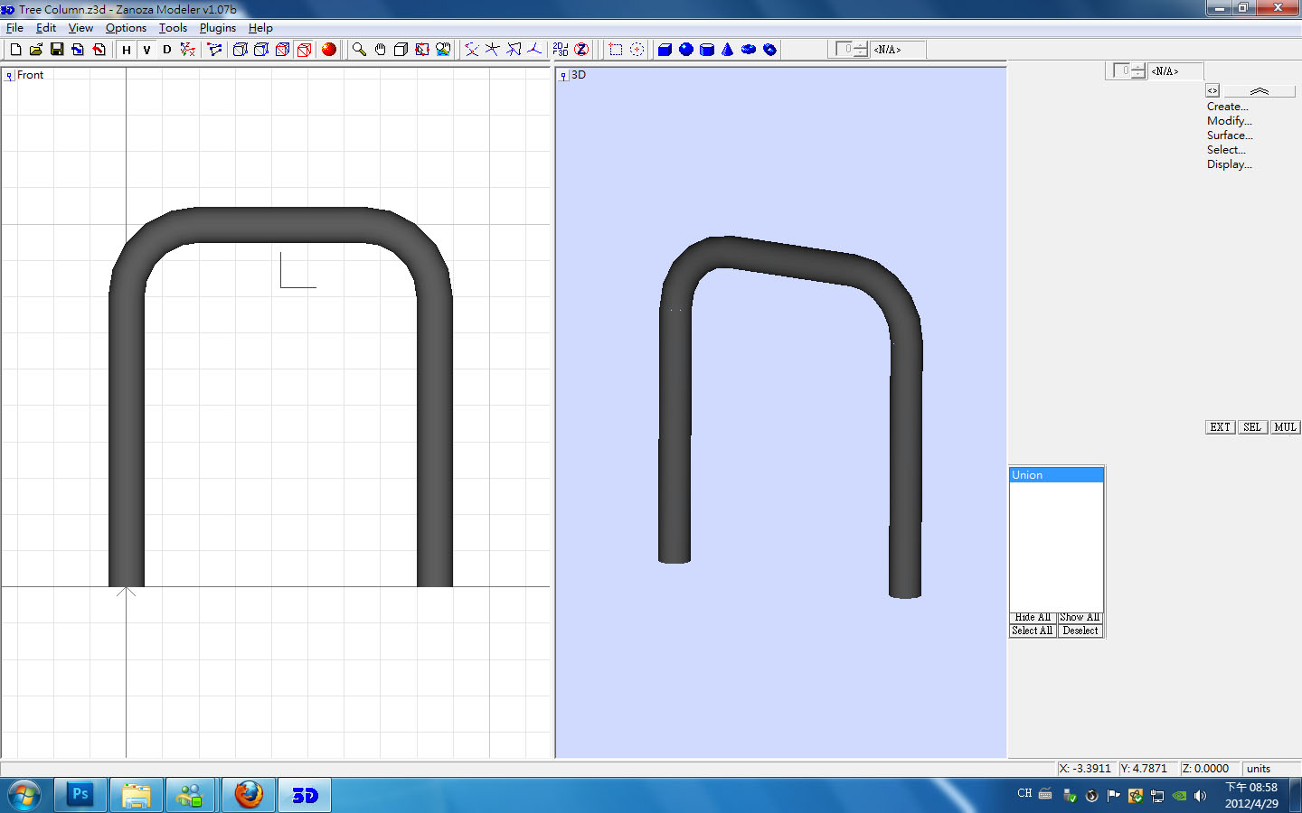Open the Plugins menu

[x=217, y=28]
